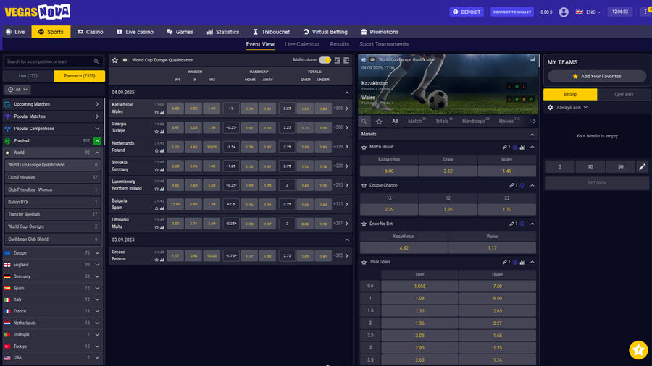Image resolution: width=652 pixels, height=366 pixels.
Task: Open statistics chart for Netherlands Poland row
Action: [x=162, y=150]
